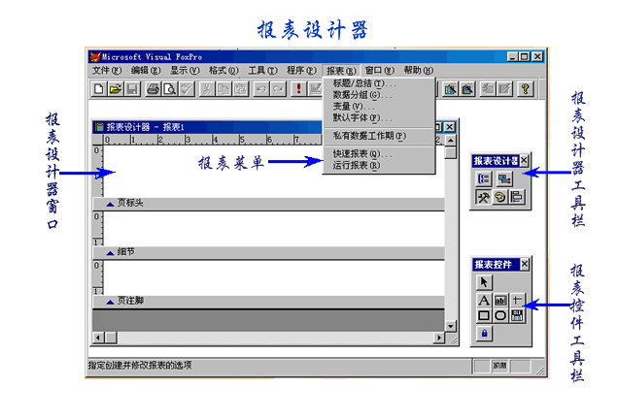
Task: Click the Copy toolbar icon
Action: (223, 89)
